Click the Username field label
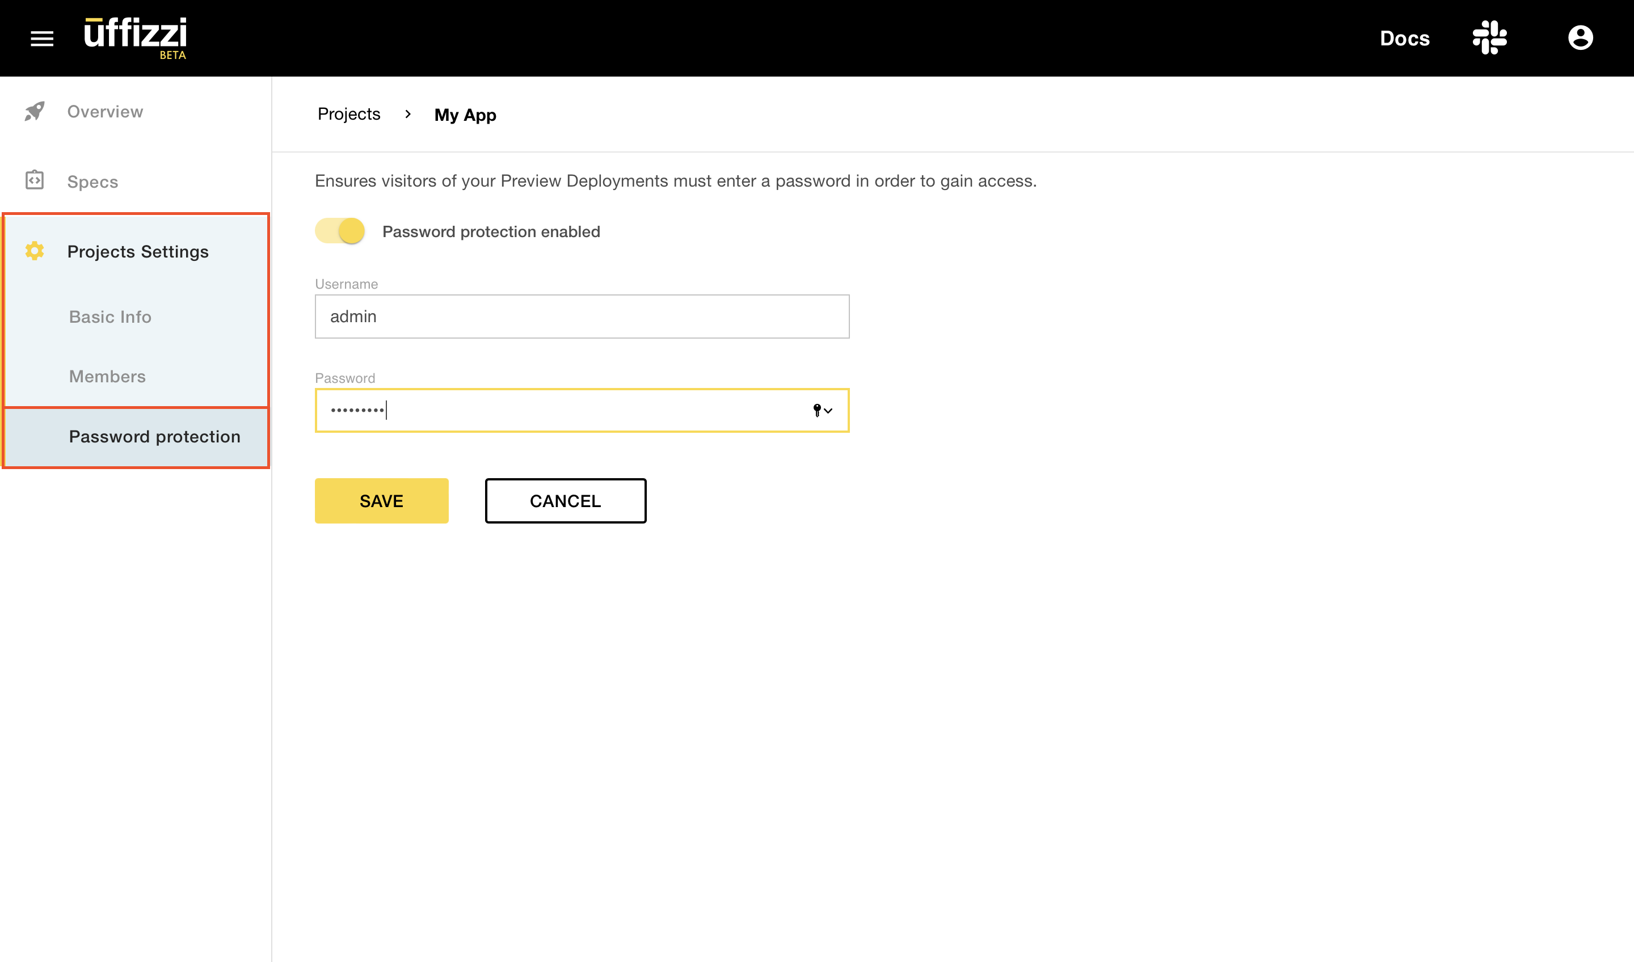The image size is (1634, 962). click(346, 284)
